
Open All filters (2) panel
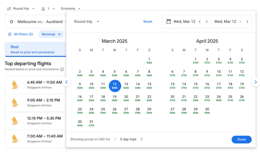[x=21, y=34]
